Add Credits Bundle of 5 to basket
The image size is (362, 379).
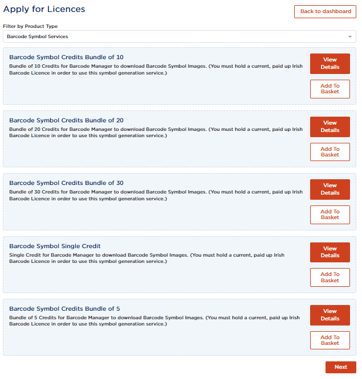330,340
